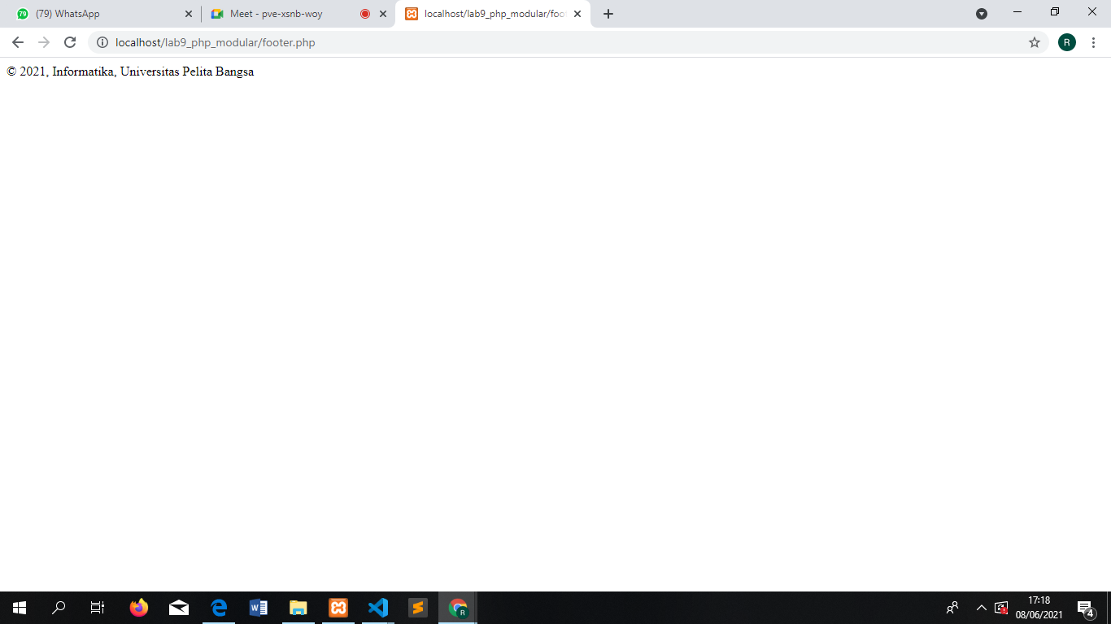
Task: Launch Firefox from the taskbar
Action: click(138, 607)
